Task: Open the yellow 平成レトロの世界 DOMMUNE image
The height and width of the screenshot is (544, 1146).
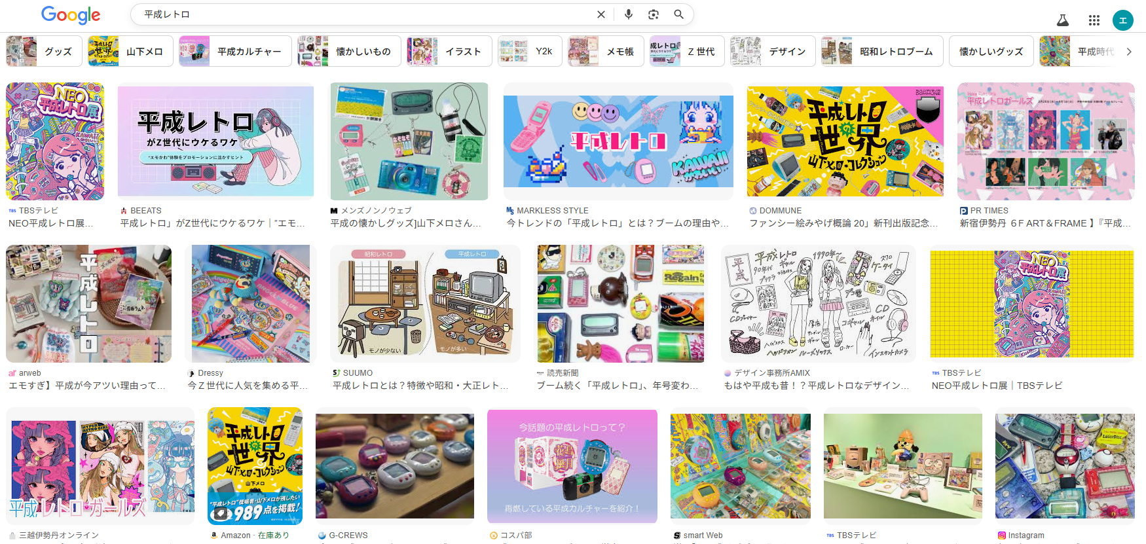Action: 845,141
